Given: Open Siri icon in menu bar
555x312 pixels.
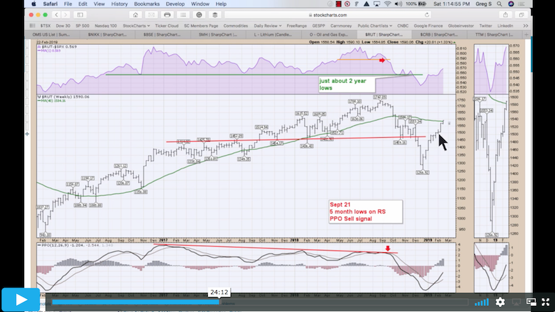Looking at the screenshot, I should [511, 4].
